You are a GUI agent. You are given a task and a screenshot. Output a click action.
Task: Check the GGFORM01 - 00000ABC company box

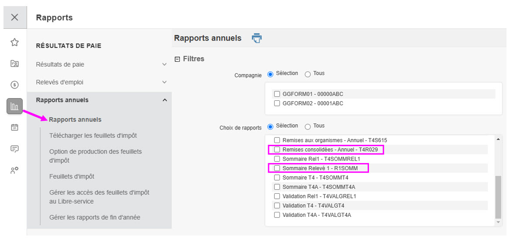(277, 94)
